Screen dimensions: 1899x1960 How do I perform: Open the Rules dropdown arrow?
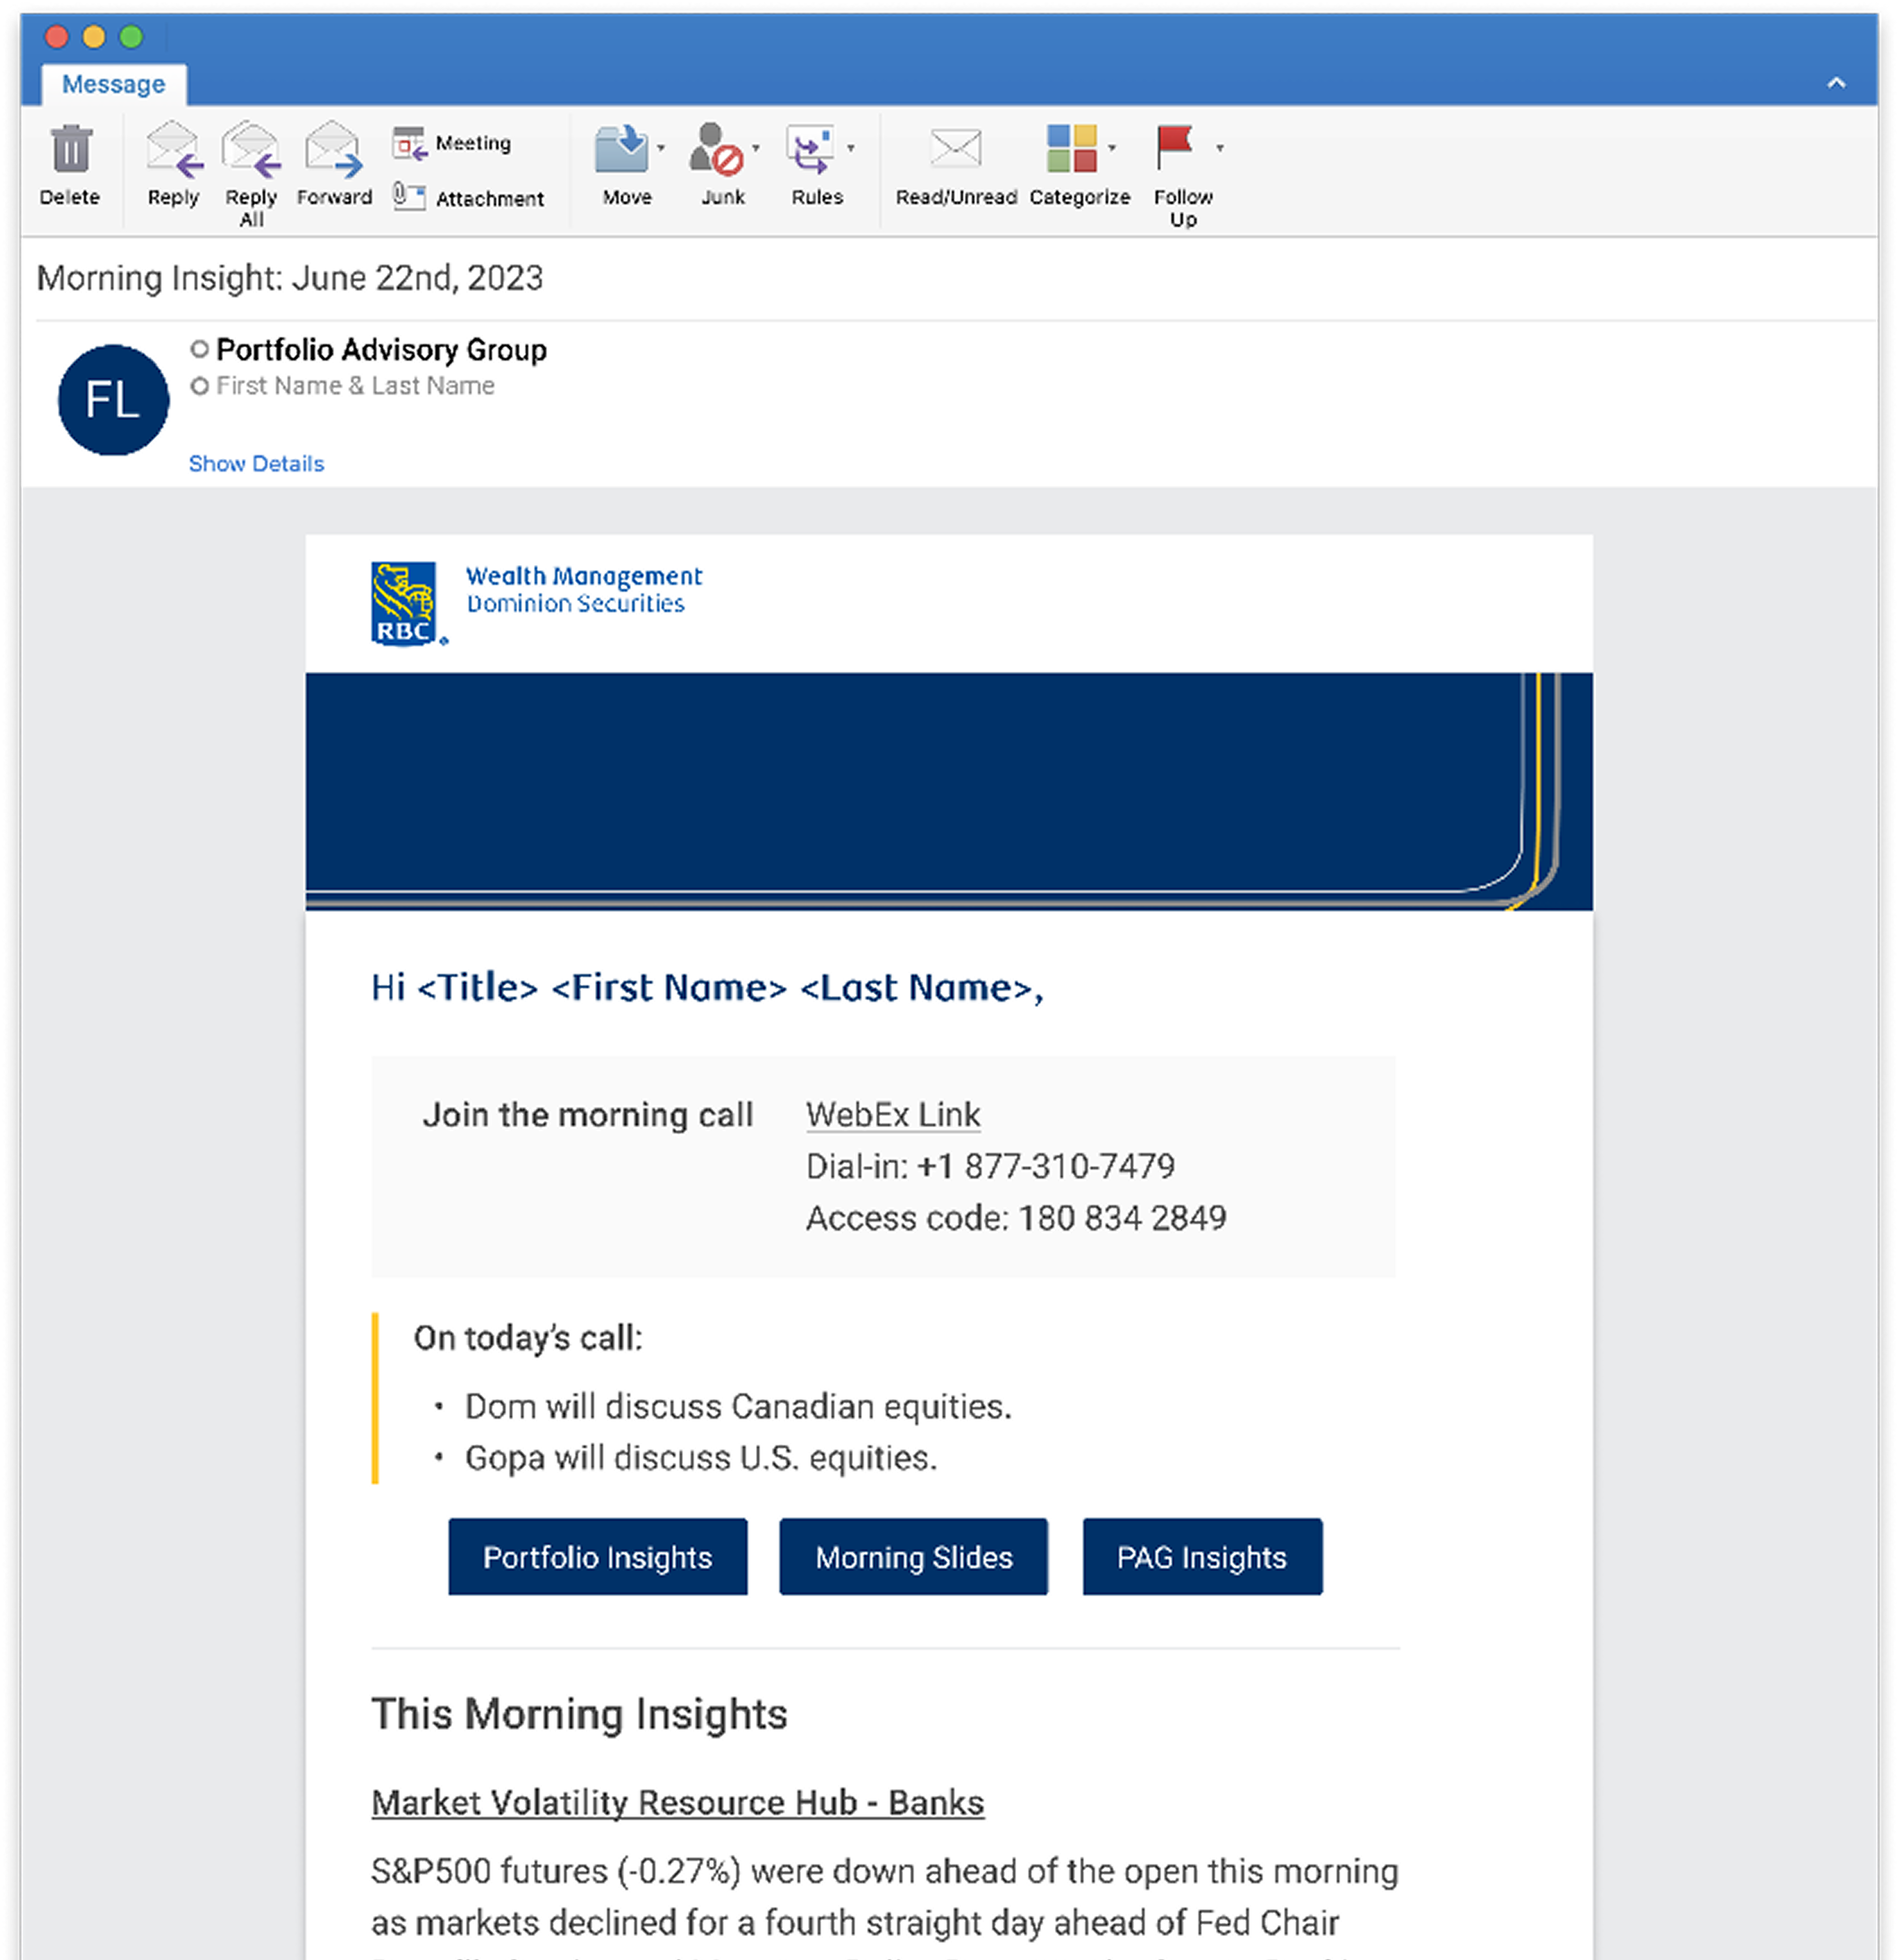pos(851,148)
